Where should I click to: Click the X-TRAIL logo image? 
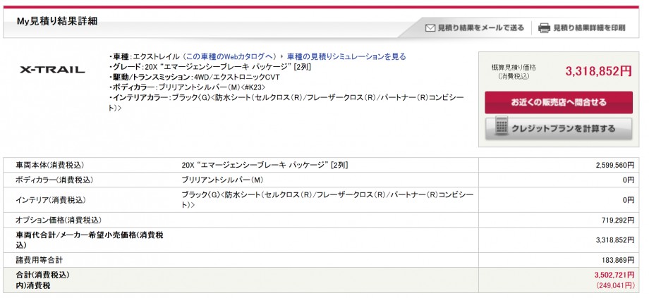click(52, 70)
